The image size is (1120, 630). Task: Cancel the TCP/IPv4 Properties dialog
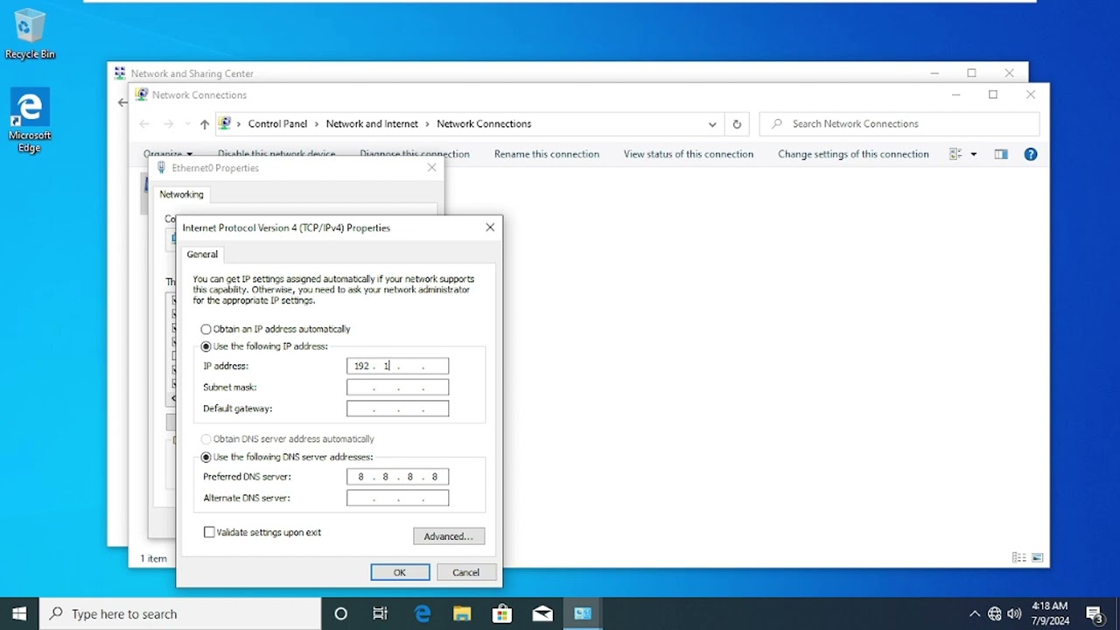point(465,572)
